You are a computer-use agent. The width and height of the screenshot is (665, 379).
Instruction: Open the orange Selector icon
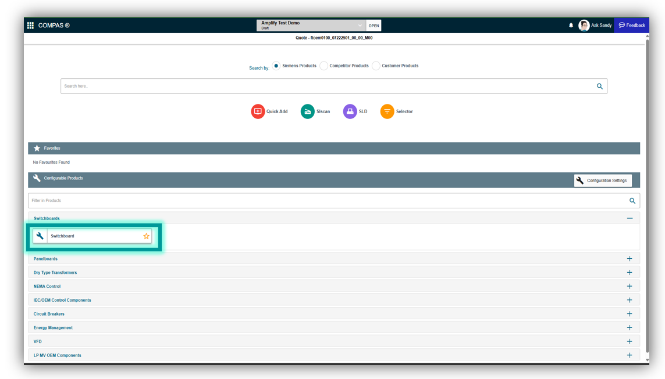click(x=387, y=111)
